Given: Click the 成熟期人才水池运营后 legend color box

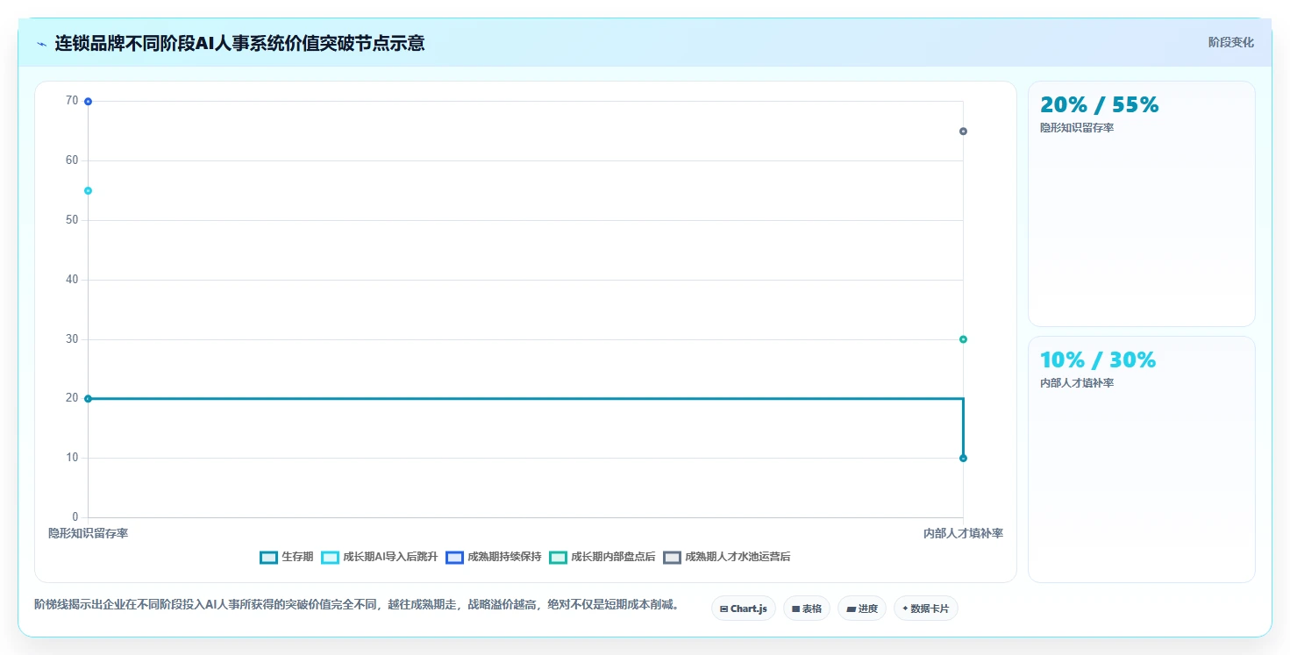Looking at the screenshot, I should pos(672,557).
